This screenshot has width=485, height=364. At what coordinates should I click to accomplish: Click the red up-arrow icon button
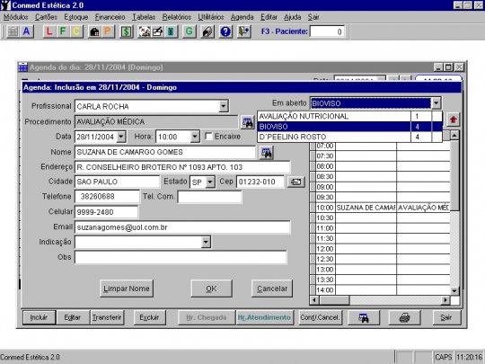[x=454, y=120]
